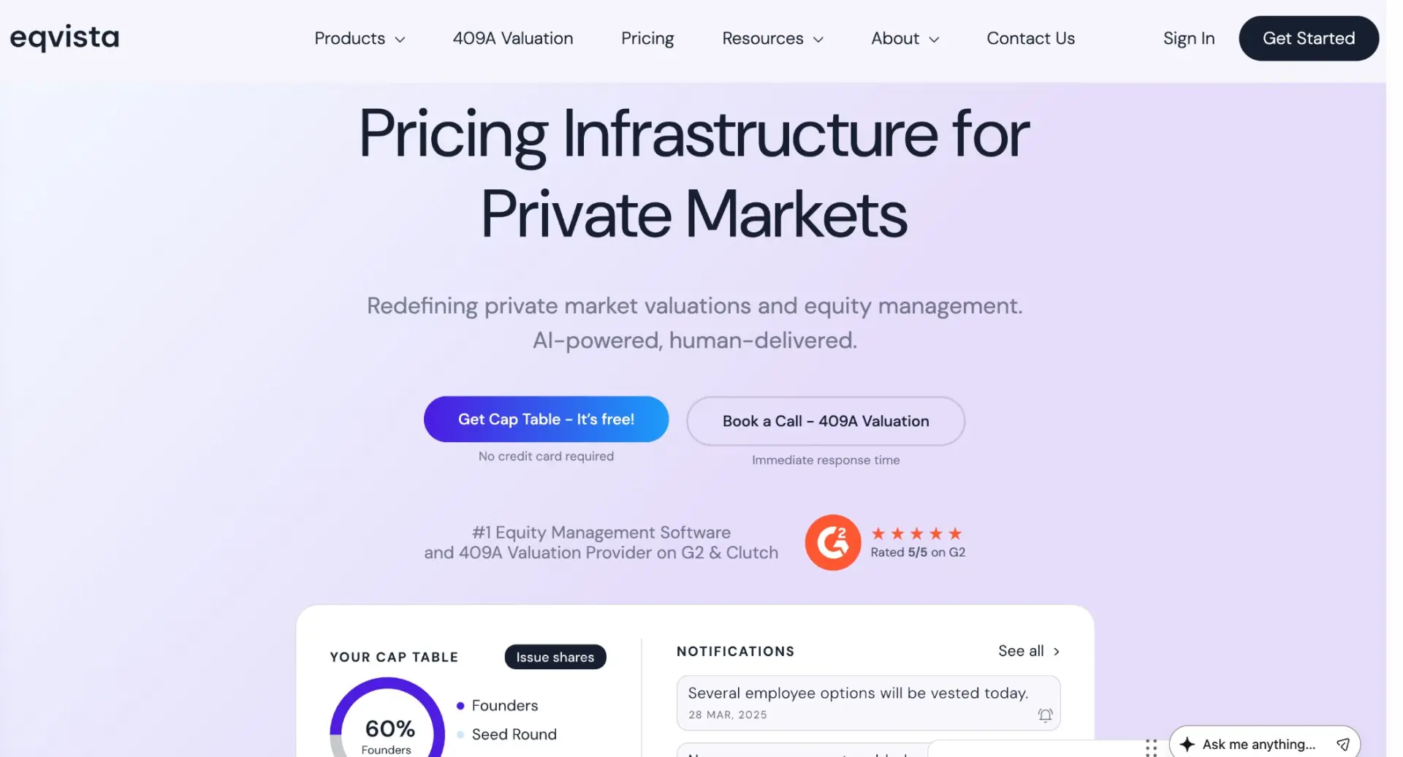Open the 409A Valuation menu item
The height and width of the screenshot is (757, 1403).
point(513,38)
